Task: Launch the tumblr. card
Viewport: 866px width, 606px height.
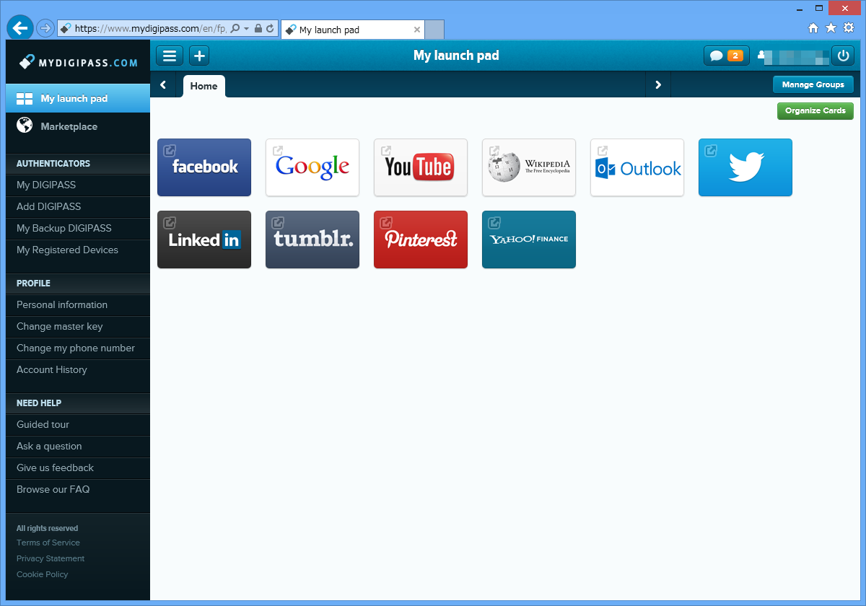Action: click(312, 240)
